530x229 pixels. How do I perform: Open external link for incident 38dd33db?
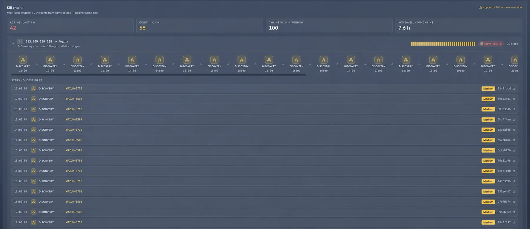pyautogui.click(x=514, y=109)
